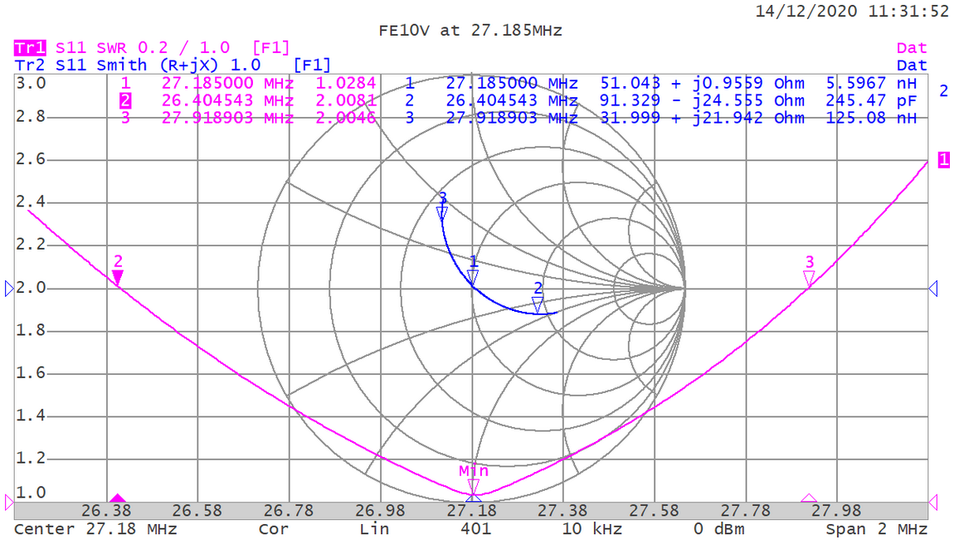This screenshot has height=554, width=959.
Task: Click the 245.47 pF capacitance value
Action: click(x=871, y=100)
